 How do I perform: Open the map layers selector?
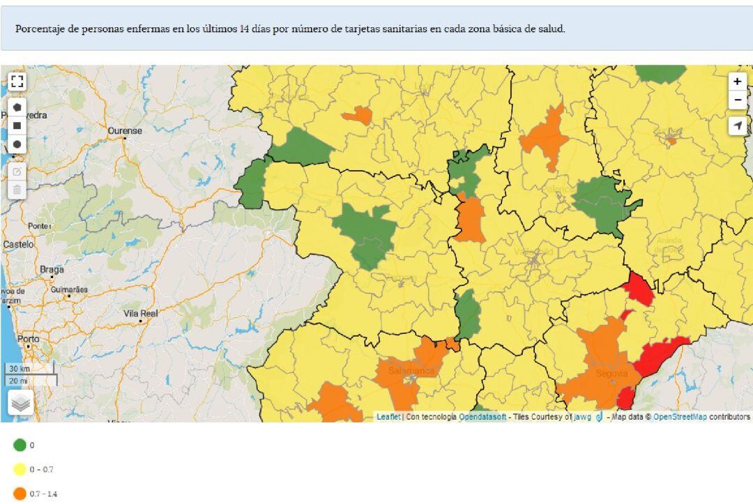[x=21, y=402]
